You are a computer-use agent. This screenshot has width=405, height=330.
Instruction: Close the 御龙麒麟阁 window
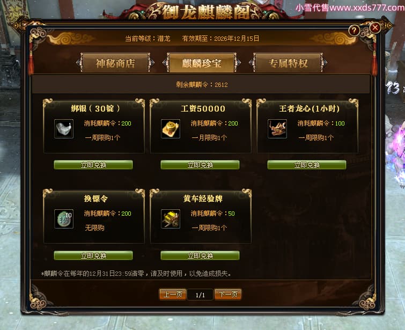[x=375, y=27]
